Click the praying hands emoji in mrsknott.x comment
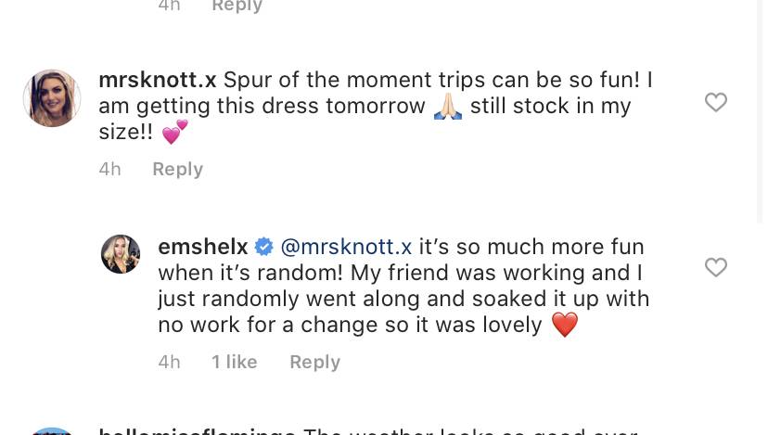The width and height of the screenshot is (768, 435). pos(448,107)
